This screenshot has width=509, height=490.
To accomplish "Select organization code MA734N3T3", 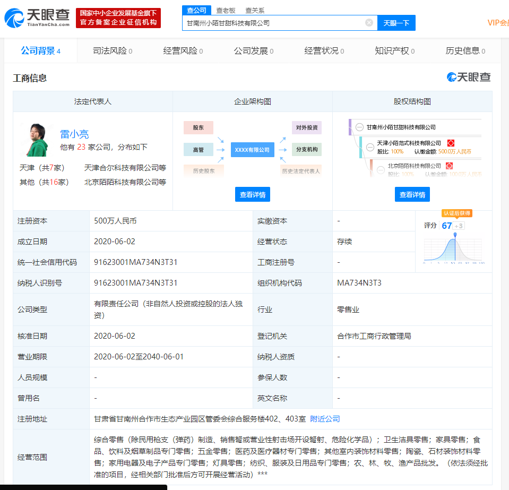I will (x=359, y=283).
